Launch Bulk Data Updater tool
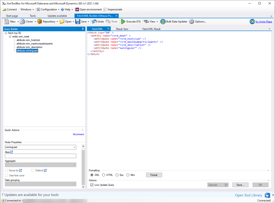The image size is (275, 203). tap(163, 21)
